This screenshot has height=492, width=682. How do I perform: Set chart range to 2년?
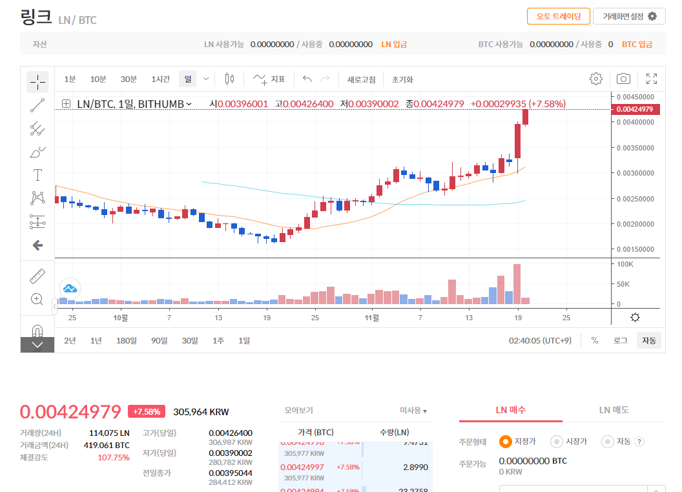click(70, 341)
